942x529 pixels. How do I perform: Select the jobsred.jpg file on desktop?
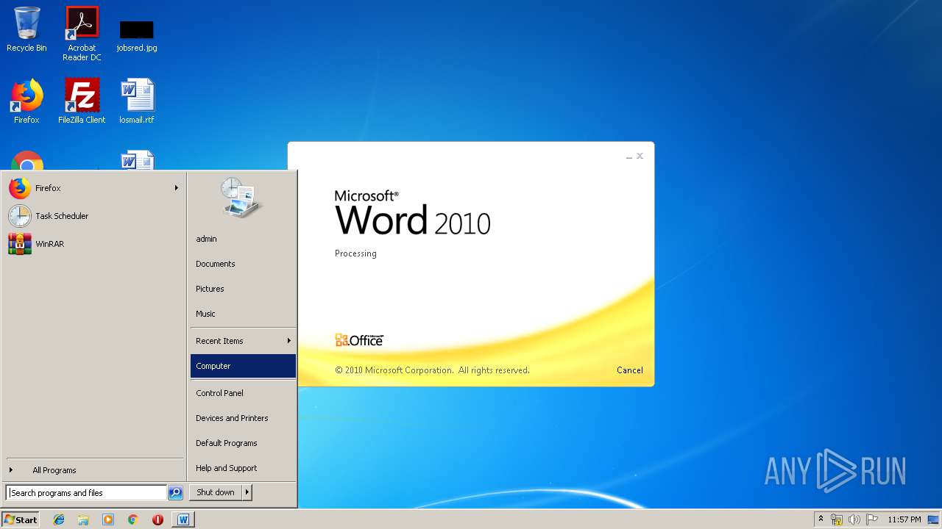tap(137, 35)
